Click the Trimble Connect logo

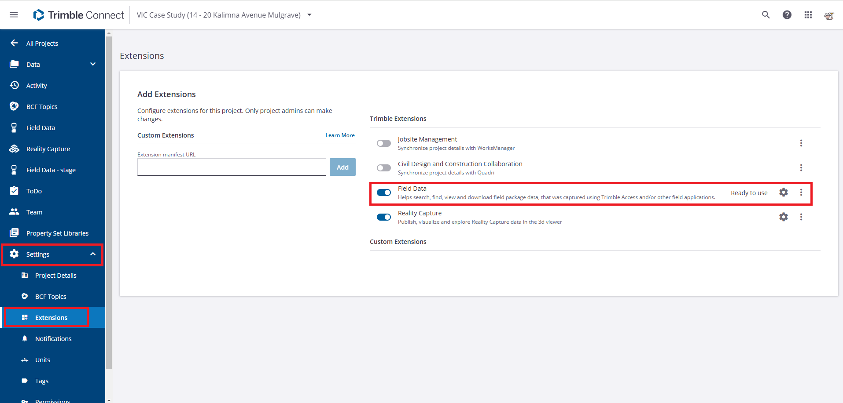[79, 15]
